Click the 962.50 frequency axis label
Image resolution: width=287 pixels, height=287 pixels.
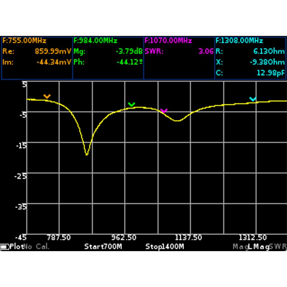coord(125,237)
